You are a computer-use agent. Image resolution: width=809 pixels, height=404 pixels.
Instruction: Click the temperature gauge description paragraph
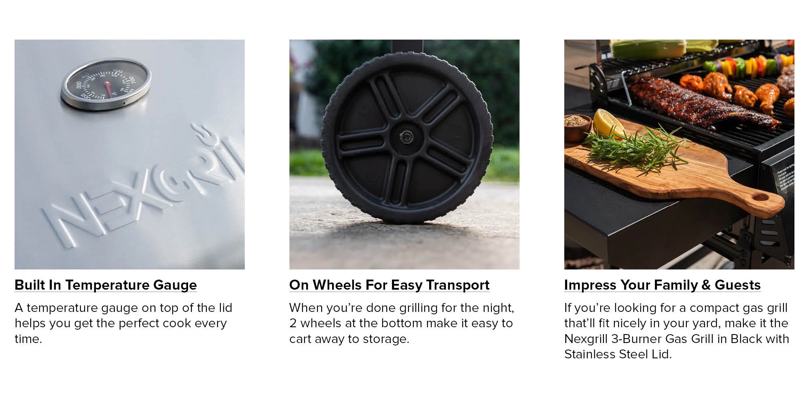point(123,323)
